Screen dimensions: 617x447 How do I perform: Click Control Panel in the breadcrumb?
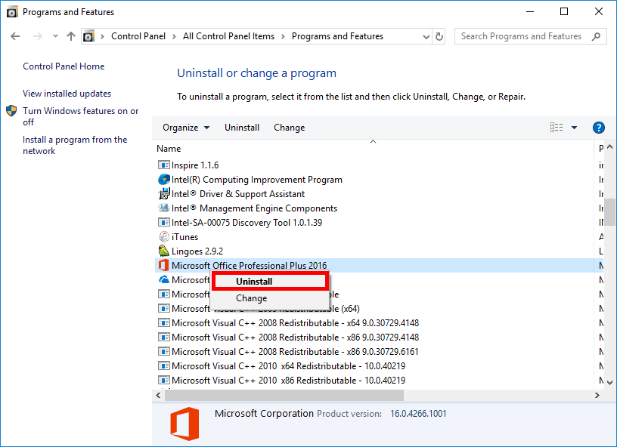coord(138,36)
